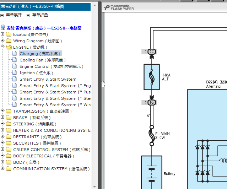The height and width of the screenshot is (189, 227).
Task: Click the ENGINE open folder icon
Action: [9, 47]
